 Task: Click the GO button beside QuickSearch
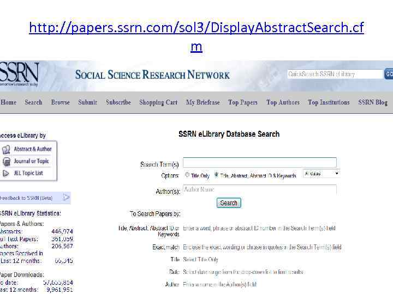point(389,74)
